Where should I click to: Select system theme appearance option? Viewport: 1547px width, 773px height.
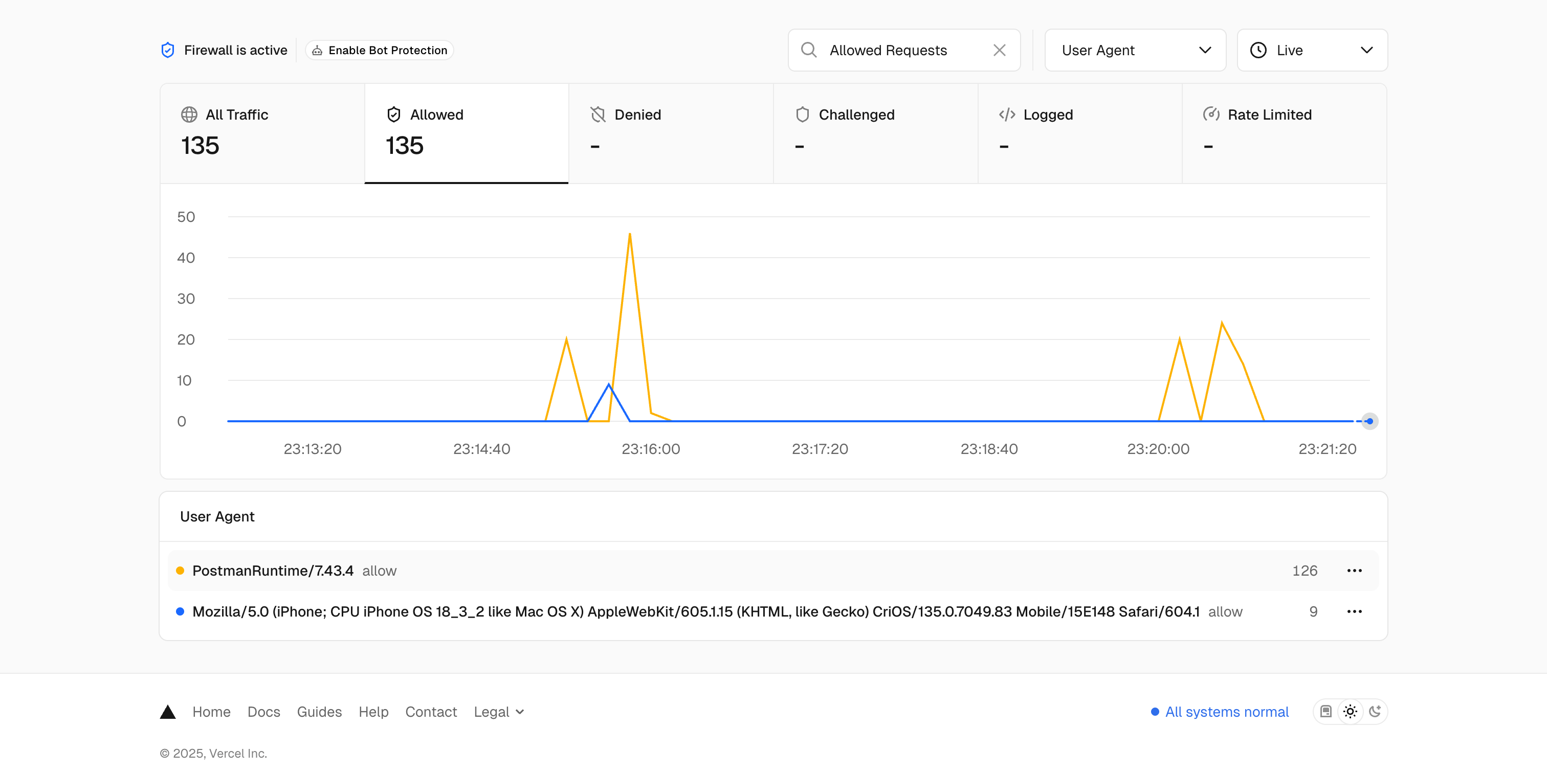[1326, 711]
